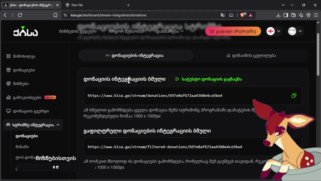The image size is (321, 181).
Task: Open მიზნები in the sidebar
Action: tap(21, 84)
